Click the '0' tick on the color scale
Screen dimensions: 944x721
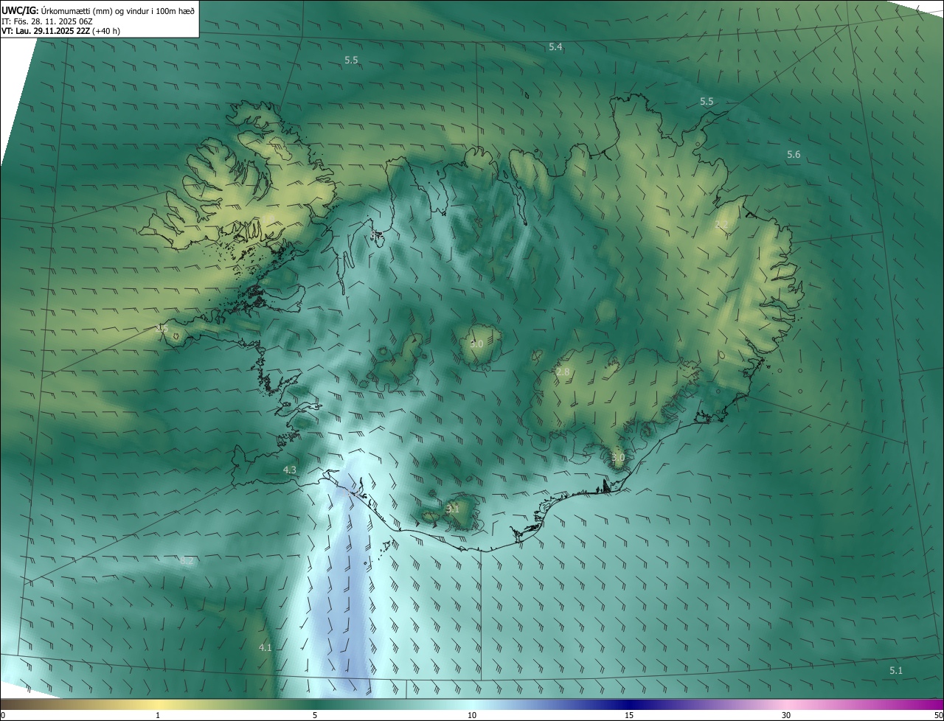[3, 715]
